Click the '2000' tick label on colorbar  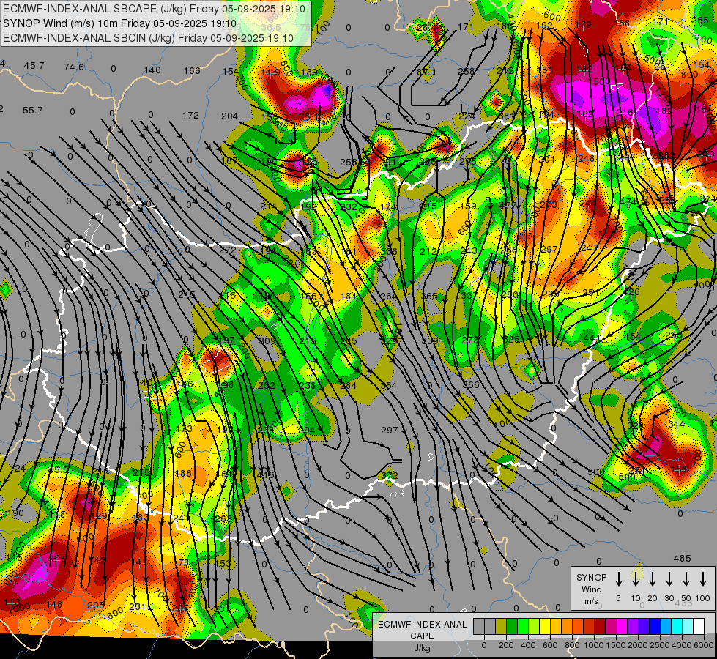(638, 645)
